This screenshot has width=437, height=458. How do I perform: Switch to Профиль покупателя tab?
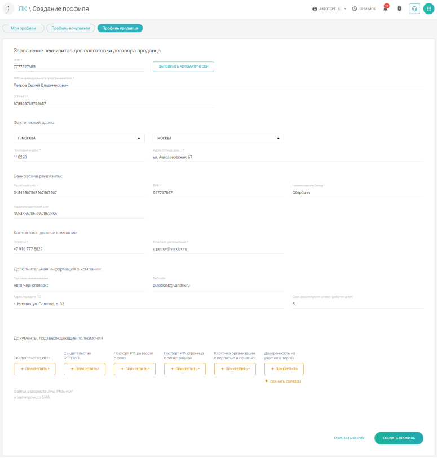pos(70,28)
